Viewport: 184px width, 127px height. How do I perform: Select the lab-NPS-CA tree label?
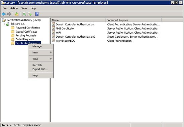[18, 24]
